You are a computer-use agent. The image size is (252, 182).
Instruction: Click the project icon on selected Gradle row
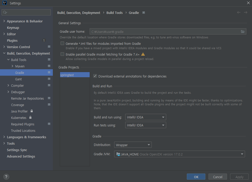pos(49,72)
